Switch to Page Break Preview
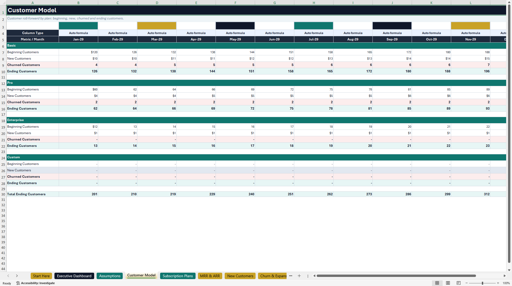This screenshot has width=512, height=286. 458,283
